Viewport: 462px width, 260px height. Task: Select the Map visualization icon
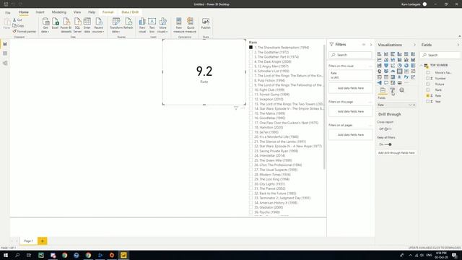click(x=379, y=71)
